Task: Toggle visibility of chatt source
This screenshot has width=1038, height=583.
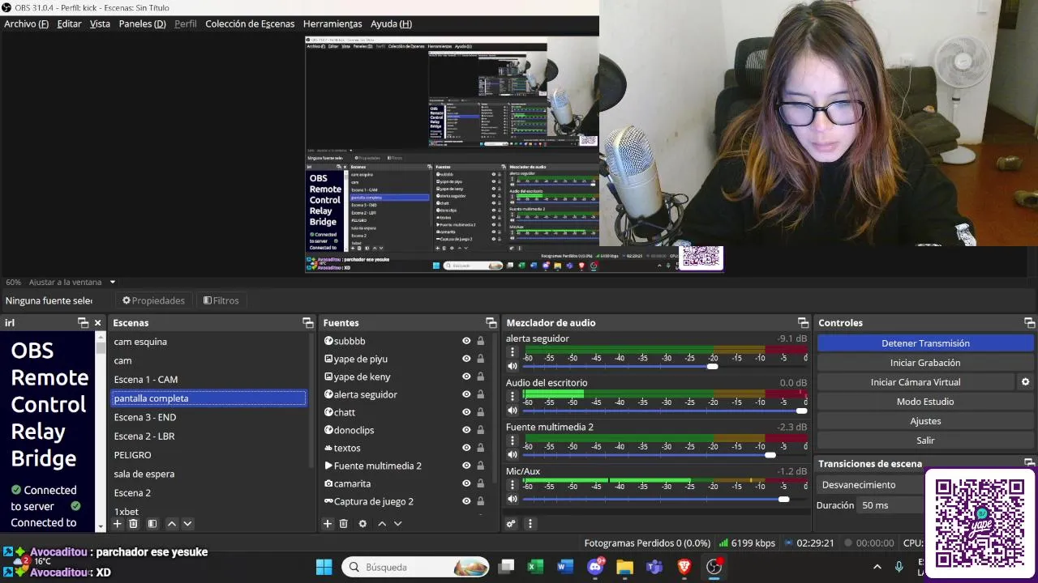Action: point(466,412)
